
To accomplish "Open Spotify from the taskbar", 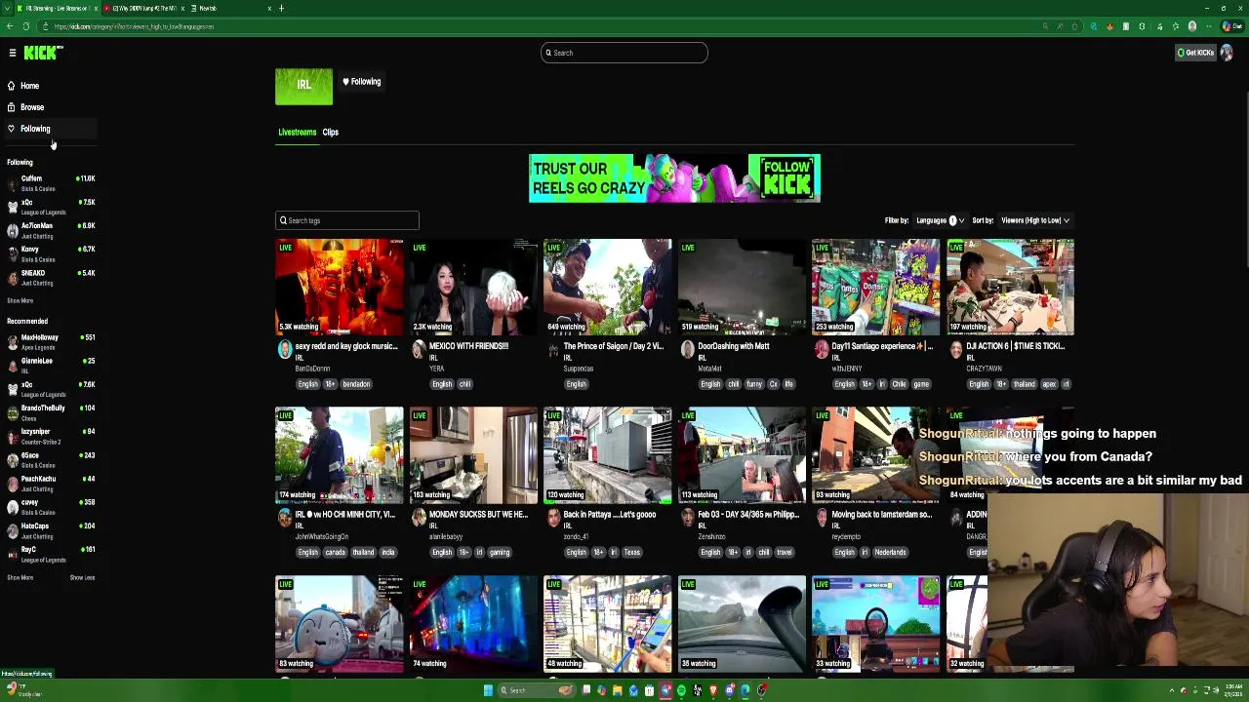I will (x=681, y=690).
